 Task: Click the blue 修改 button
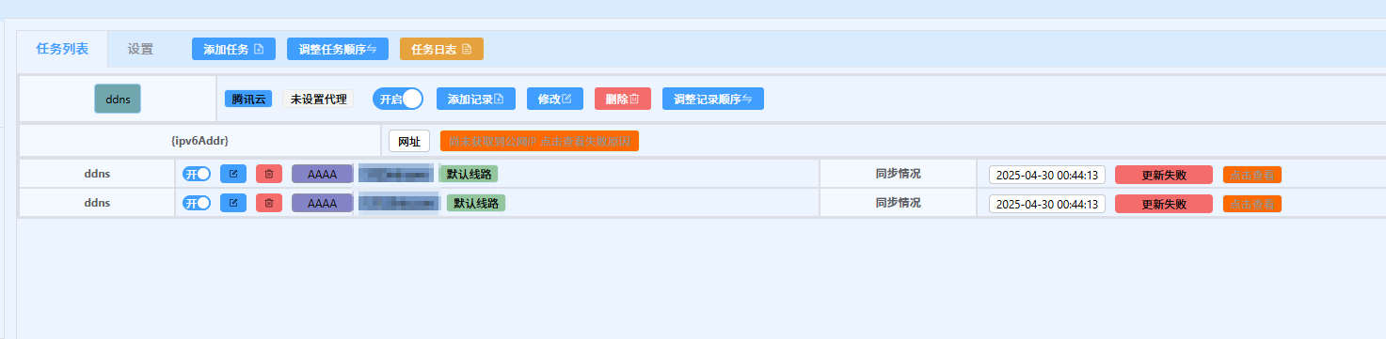coord(555,99)
